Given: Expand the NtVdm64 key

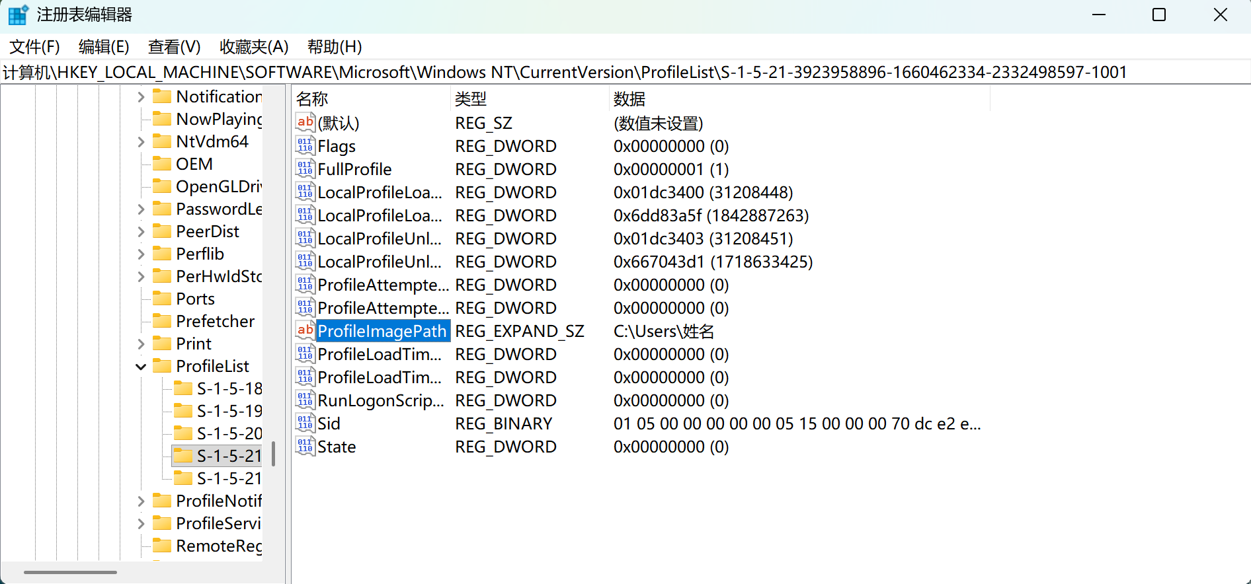Looking at the screenshot, I should tap(141, 142).
